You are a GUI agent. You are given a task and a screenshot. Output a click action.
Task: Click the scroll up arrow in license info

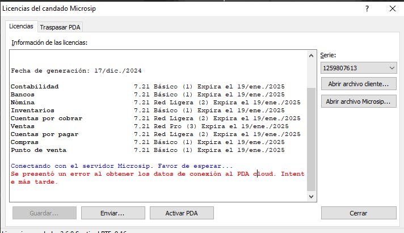pos(311,56)
